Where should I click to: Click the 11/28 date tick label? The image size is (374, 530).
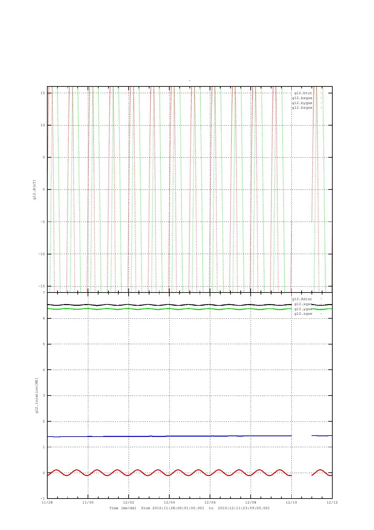pyautogui.click(x=47, y=503)
